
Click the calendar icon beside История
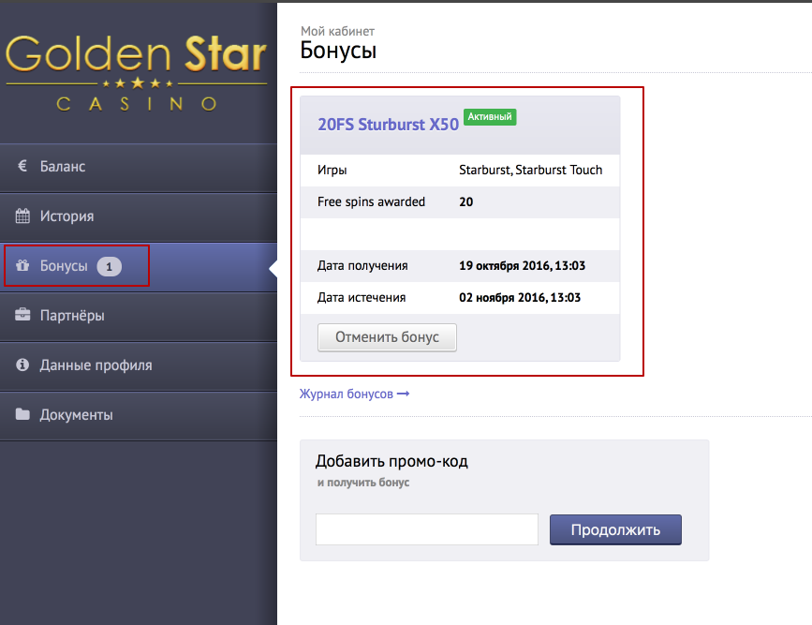(x=22, y=216)
